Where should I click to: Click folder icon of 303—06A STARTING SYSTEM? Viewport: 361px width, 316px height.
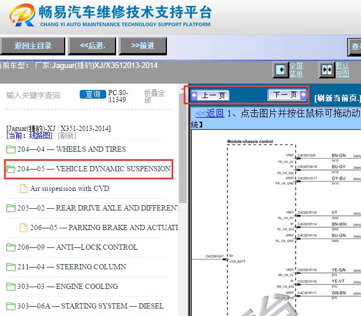[x=11, y=306]
